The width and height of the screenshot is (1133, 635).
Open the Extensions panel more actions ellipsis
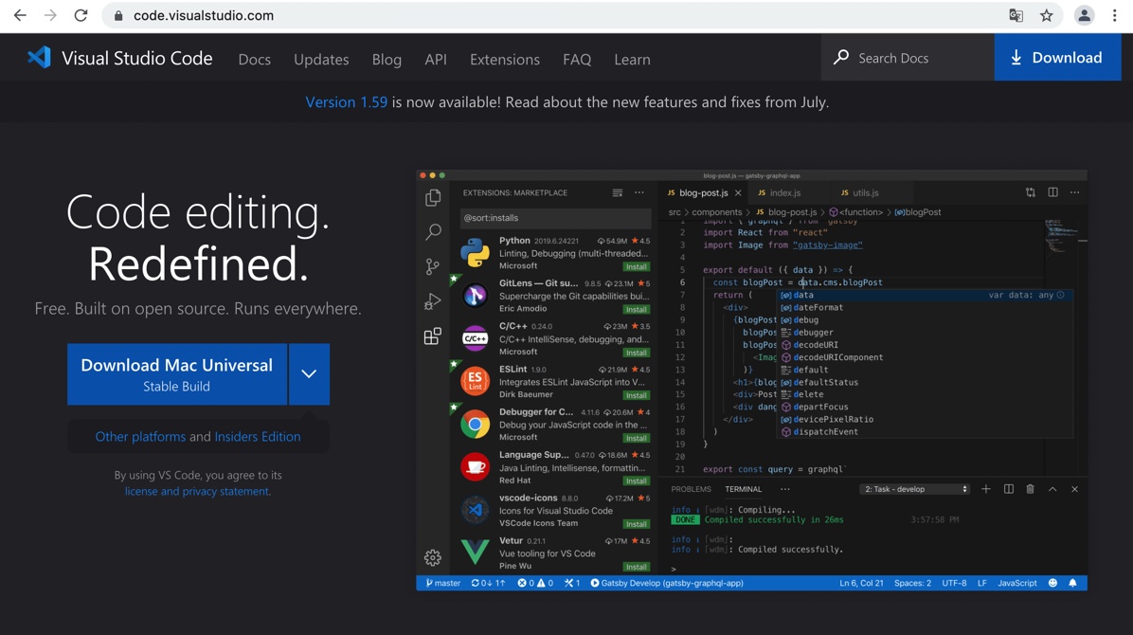(x=639, y=192)
